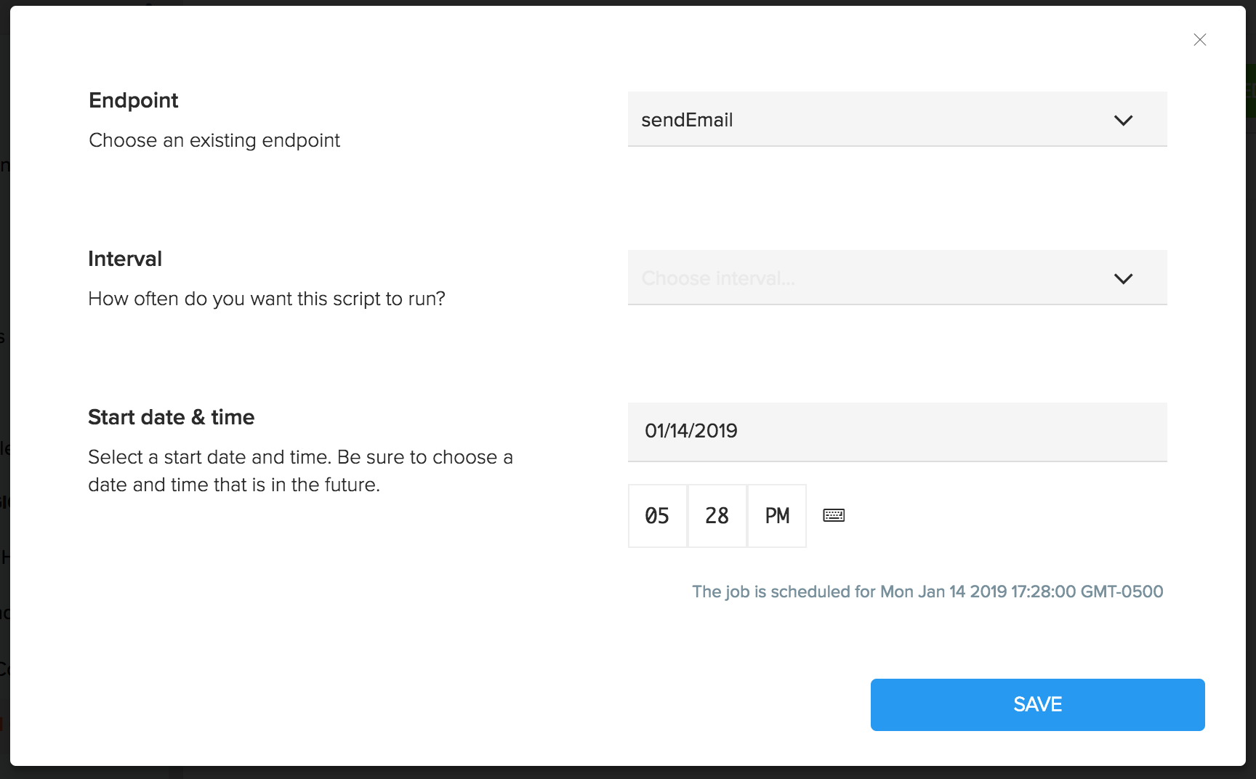Screen dimensions: 1256x779
Task: Click the 'Interval' heading label
Action: pos(125,259)
